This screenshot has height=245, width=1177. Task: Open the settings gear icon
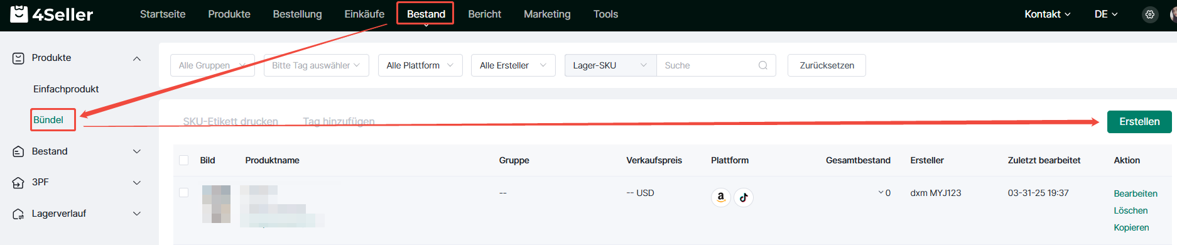click(1150, 14)
